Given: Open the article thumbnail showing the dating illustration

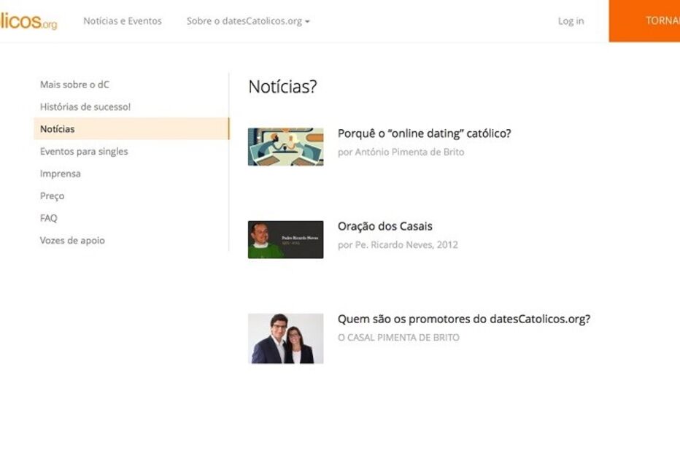Looking at the screenshot, I should point(286,146).
